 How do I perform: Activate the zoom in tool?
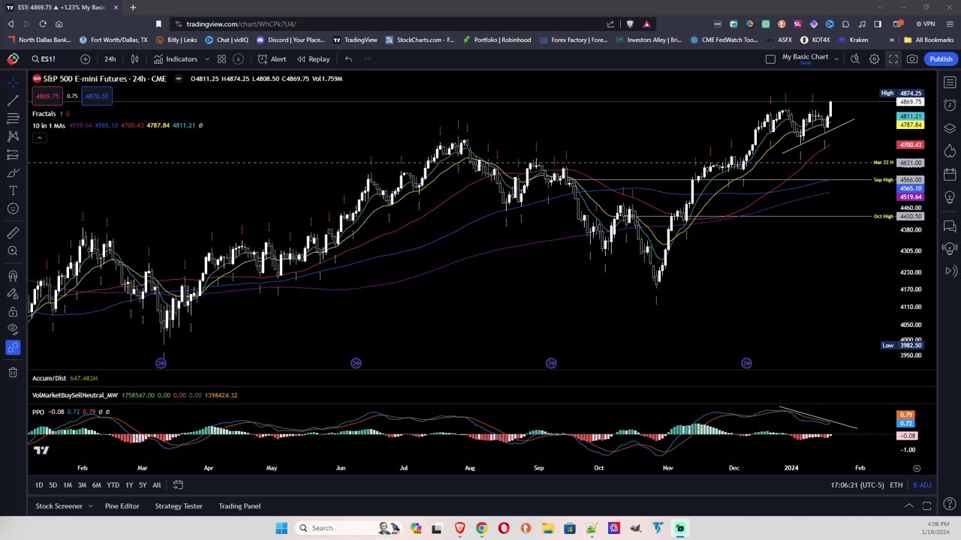pos(13,251)
